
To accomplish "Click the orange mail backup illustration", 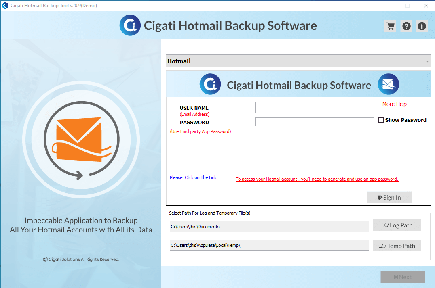I will point(81,140).
